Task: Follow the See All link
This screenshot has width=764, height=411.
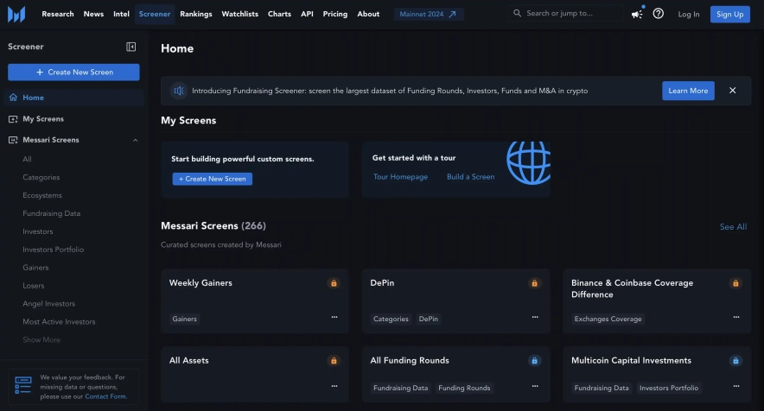Action: point(733,226)
